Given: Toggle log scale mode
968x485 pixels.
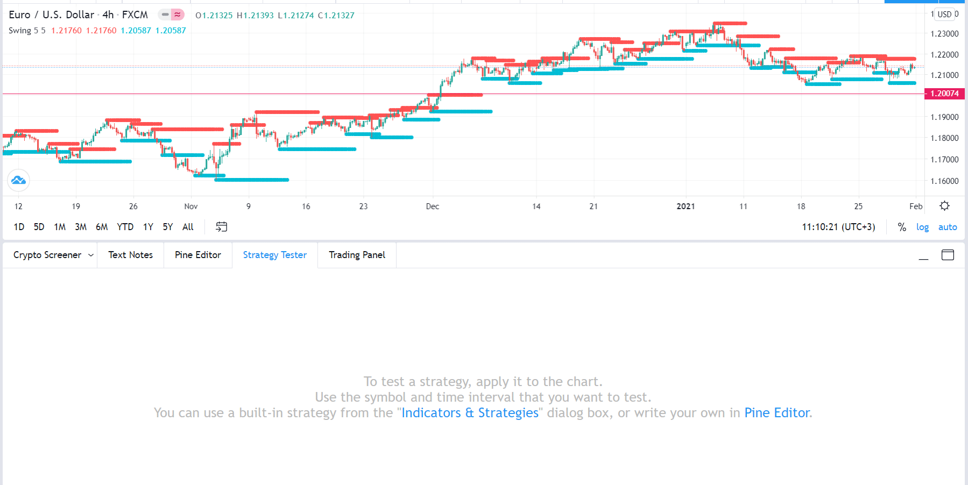Looking at the screenshot, I should click(922, 227).
